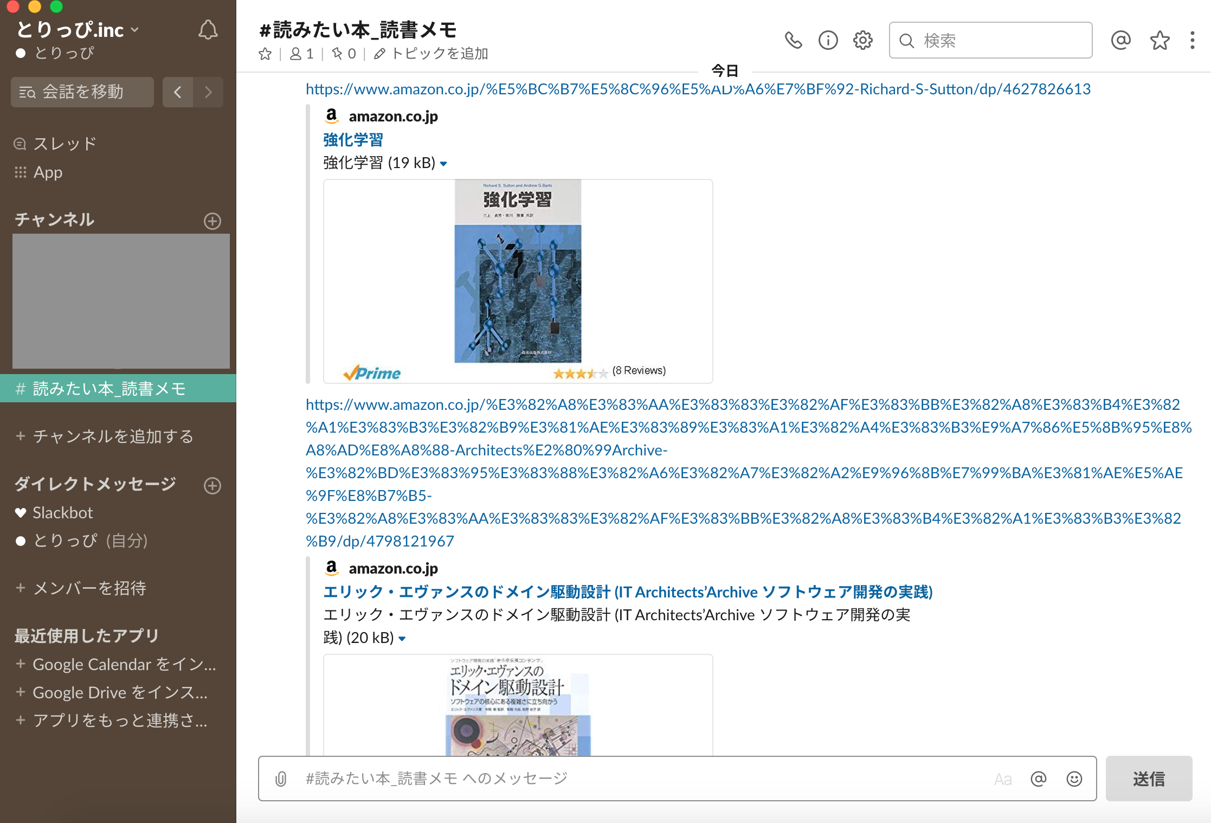Install Google Drive app
1211x823 pixels.
pos(112,692)
